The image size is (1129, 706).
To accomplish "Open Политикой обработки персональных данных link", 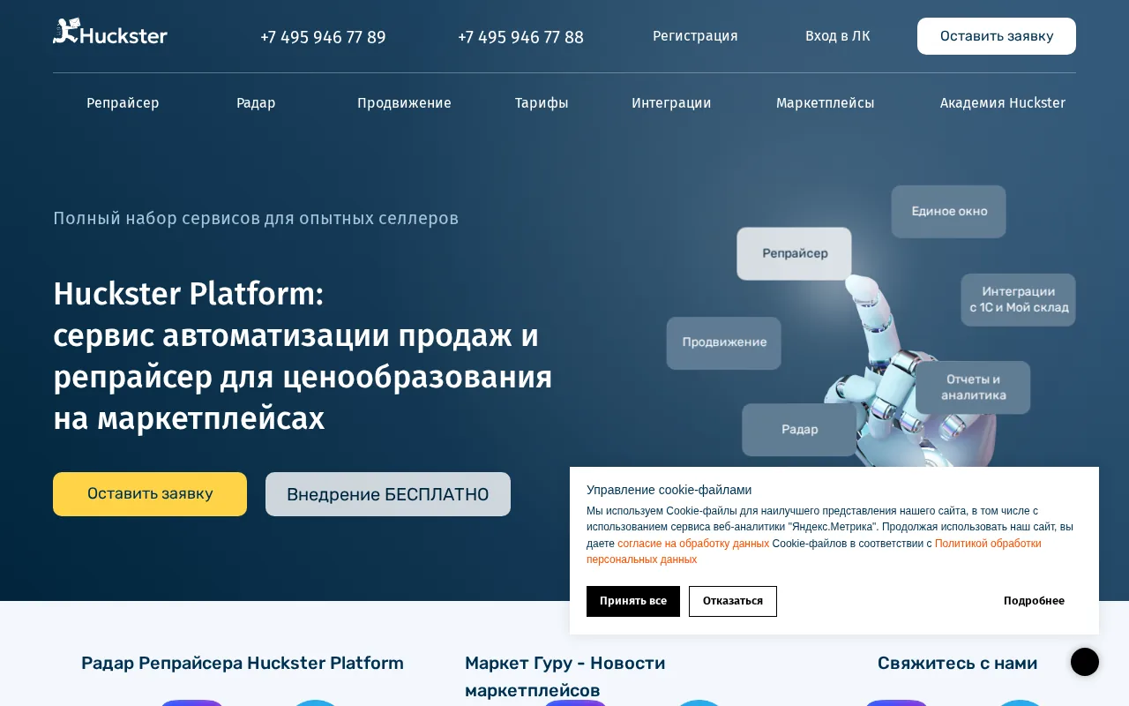I will 988,544.
